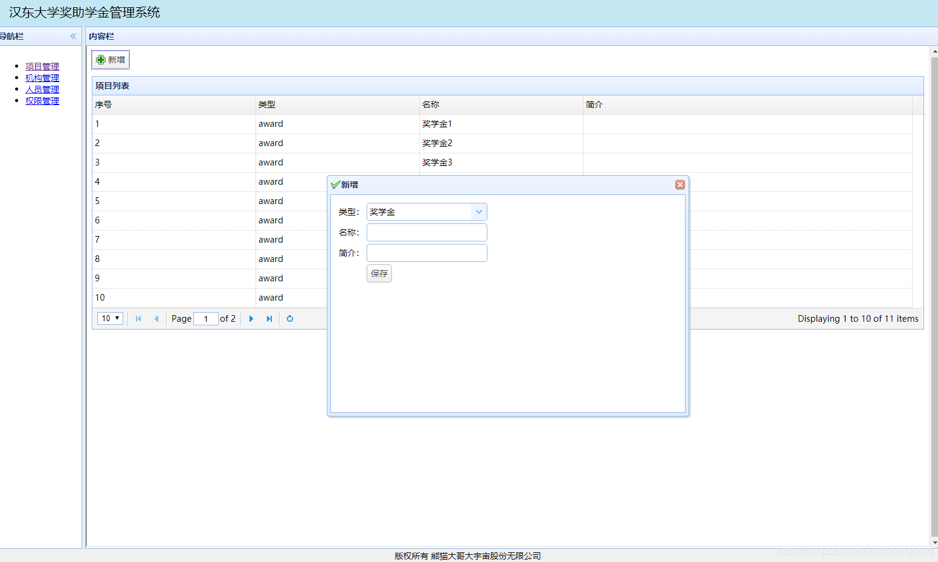Select the row named 奖学金2
Viewport: 938px width, 562px height.
502,143
